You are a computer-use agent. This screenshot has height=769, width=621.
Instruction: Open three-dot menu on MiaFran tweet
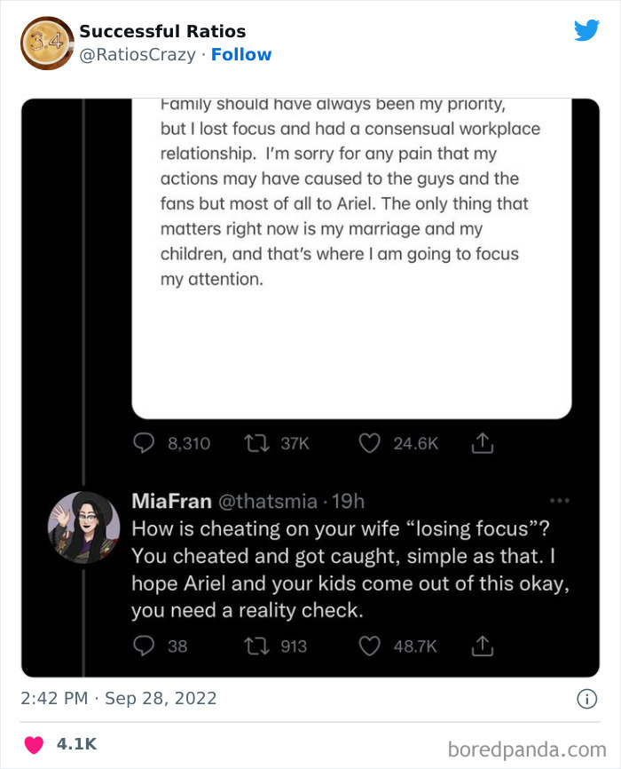point(559,500)
